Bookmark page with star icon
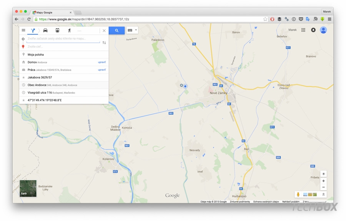This screenshot has height=221, width=346. tap(265, 19)
